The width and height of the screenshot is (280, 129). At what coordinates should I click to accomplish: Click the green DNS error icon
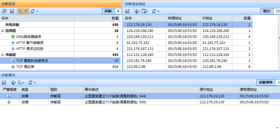tap(13, 37)
